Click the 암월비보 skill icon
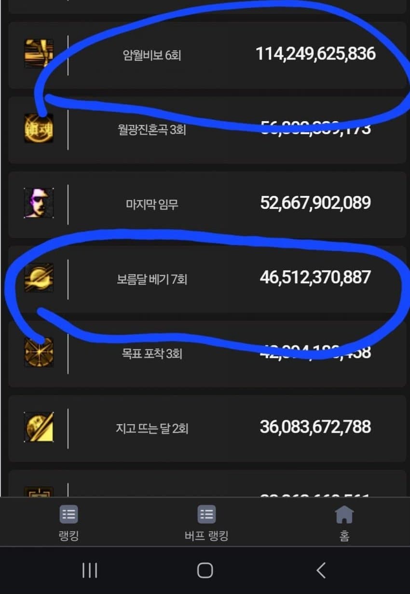410x594 pixels. pos(39,54)
